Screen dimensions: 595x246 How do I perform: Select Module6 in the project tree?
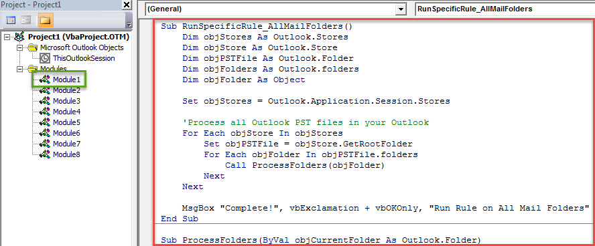[66, 133]
